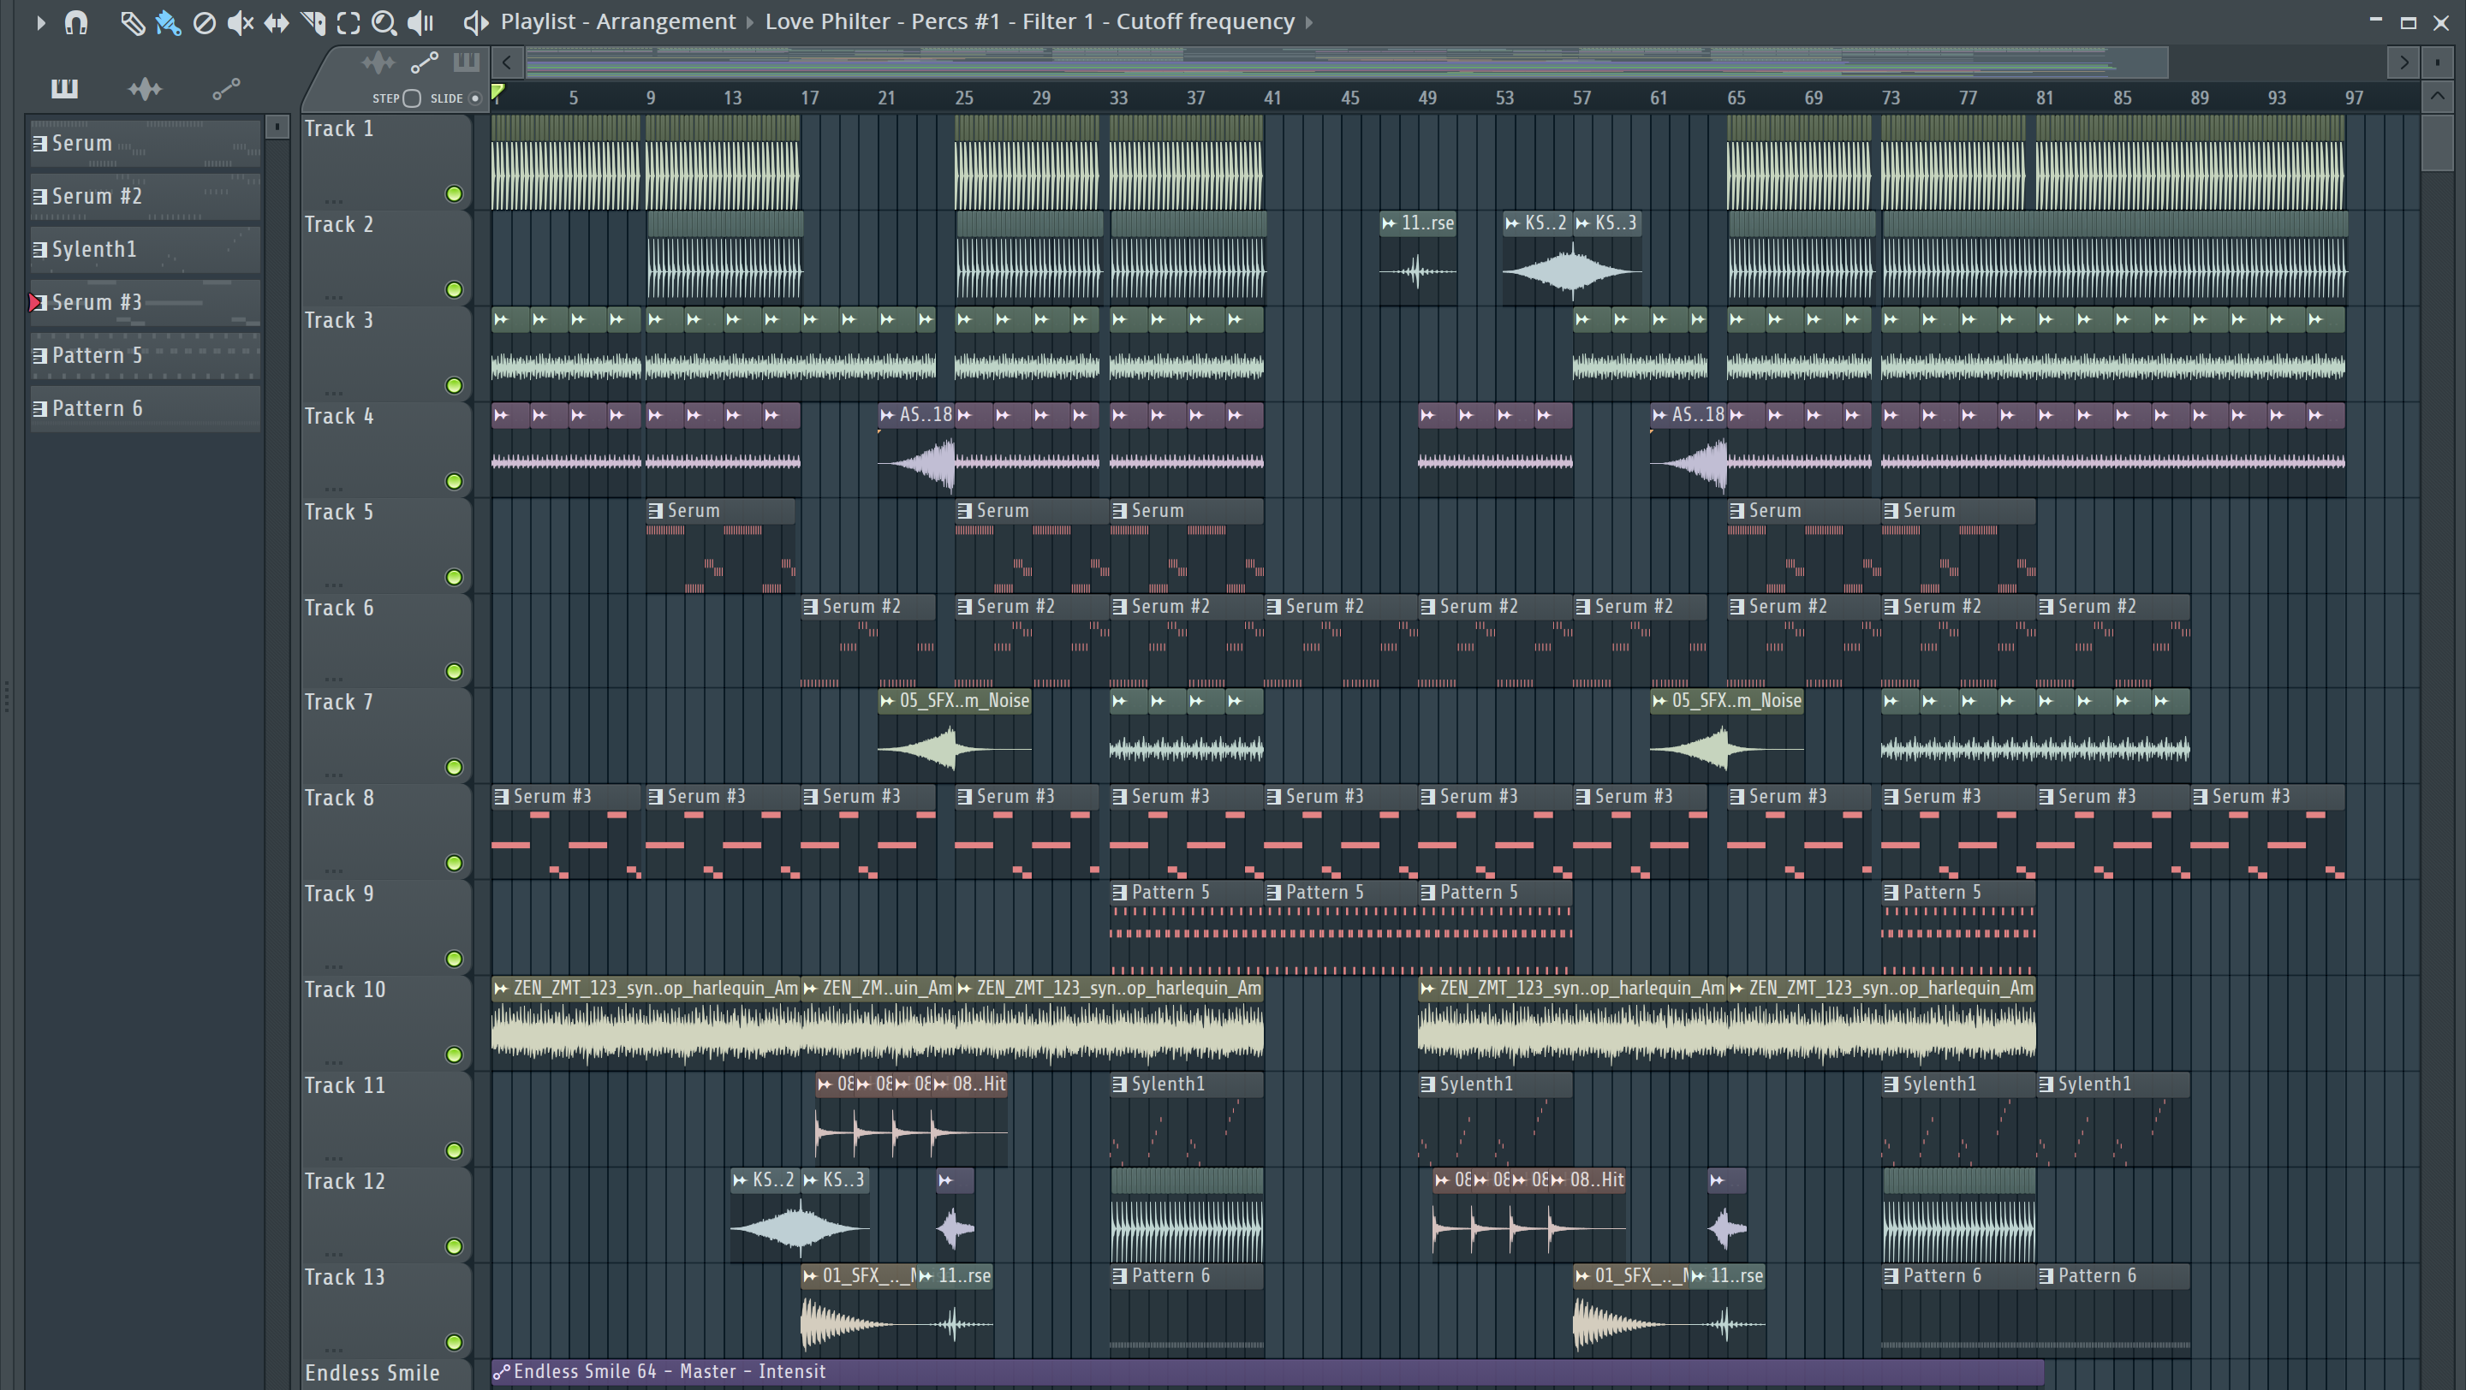Select the Endless Smile track header
Viewport: 2466px width, 1390px height.
pyautogui.click(x=387, y=1374)
